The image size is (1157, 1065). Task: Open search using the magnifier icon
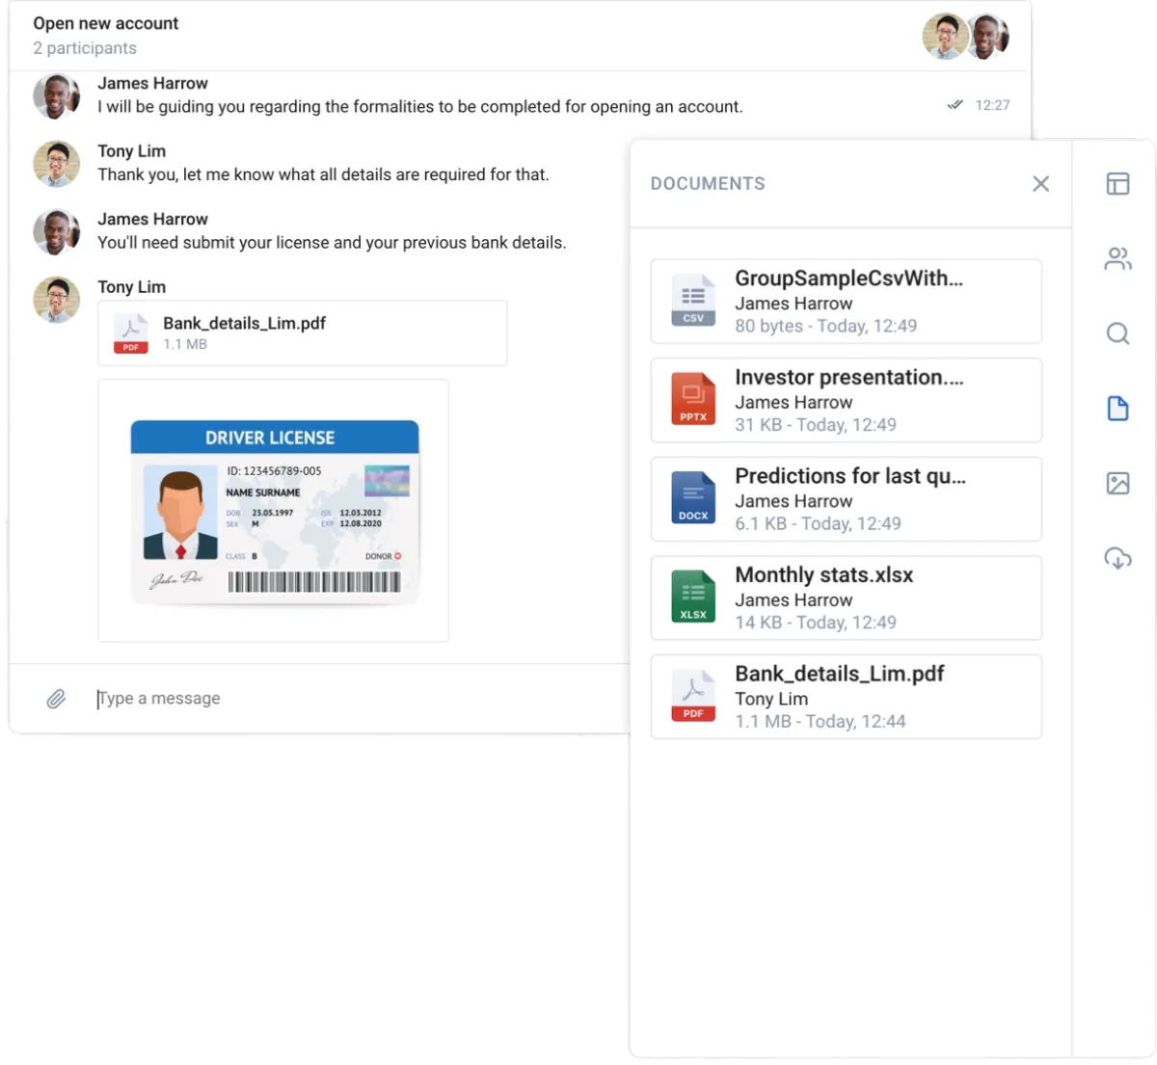coord(1117,333)
